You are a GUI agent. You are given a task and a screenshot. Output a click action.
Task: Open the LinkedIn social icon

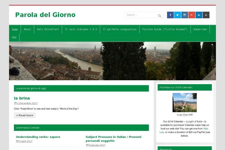pos(199,15)
